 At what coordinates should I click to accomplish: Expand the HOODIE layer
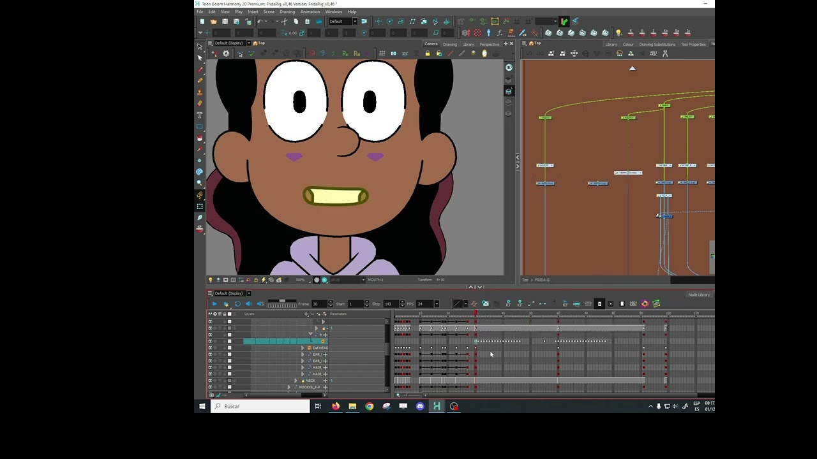(x=289, y=387)
